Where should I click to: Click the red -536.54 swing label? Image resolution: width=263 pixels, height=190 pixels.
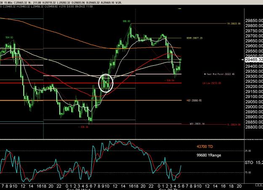tap(170, 80)
